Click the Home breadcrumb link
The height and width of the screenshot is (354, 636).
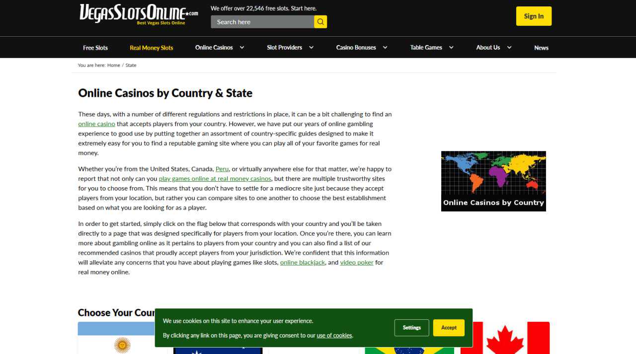click(x=114, y=65)
